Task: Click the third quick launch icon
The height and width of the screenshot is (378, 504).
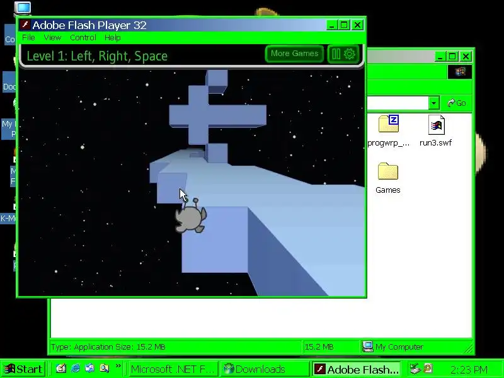Action: (x=89, y=368)
